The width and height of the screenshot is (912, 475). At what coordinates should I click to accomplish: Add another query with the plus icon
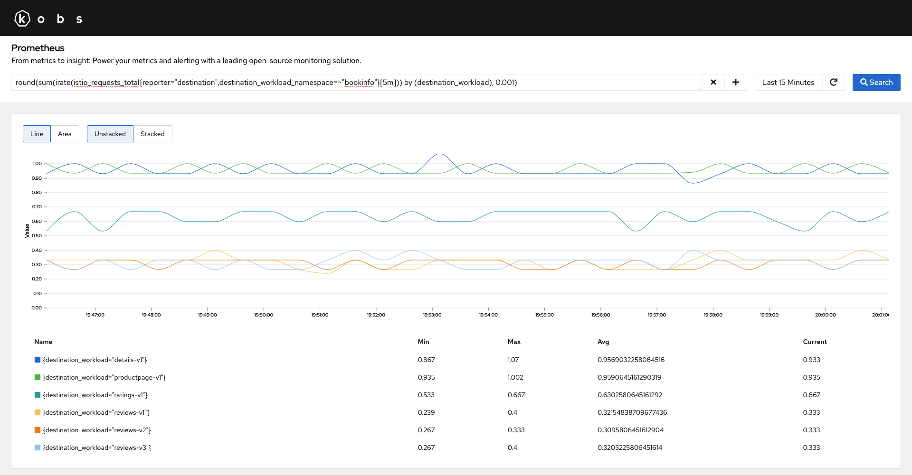pos(735,83)
